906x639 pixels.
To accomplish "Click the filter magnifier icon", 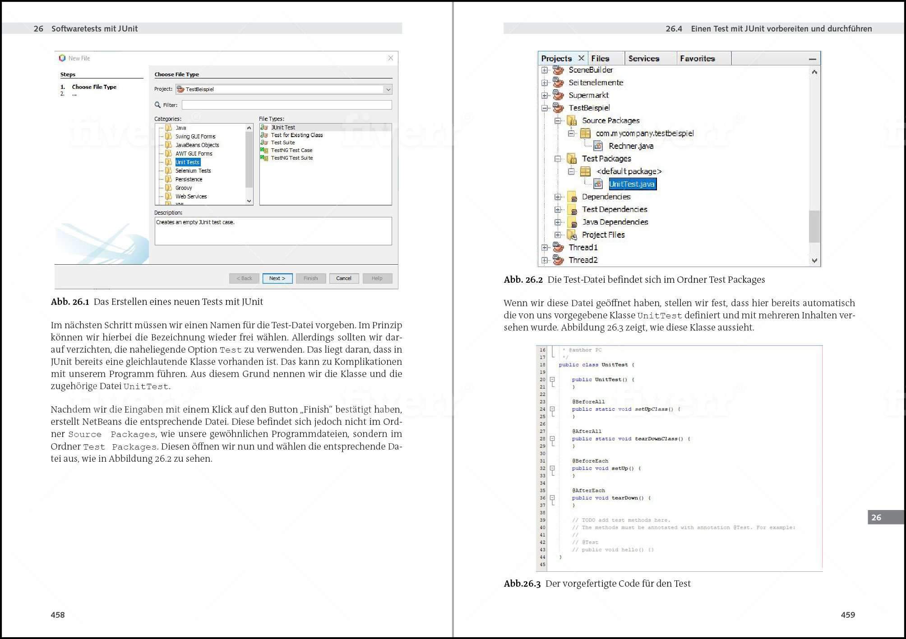I will (x=157, y=105).
